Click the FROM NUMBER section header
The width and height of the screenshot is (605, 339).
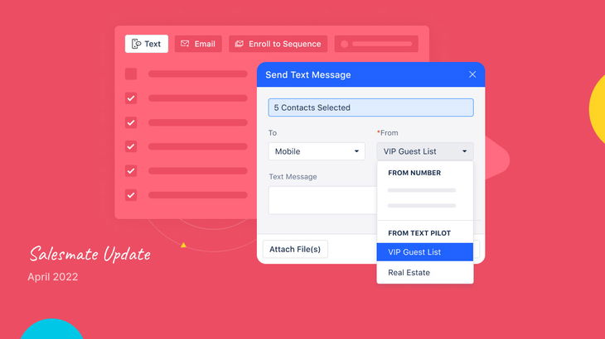[414, 173]
